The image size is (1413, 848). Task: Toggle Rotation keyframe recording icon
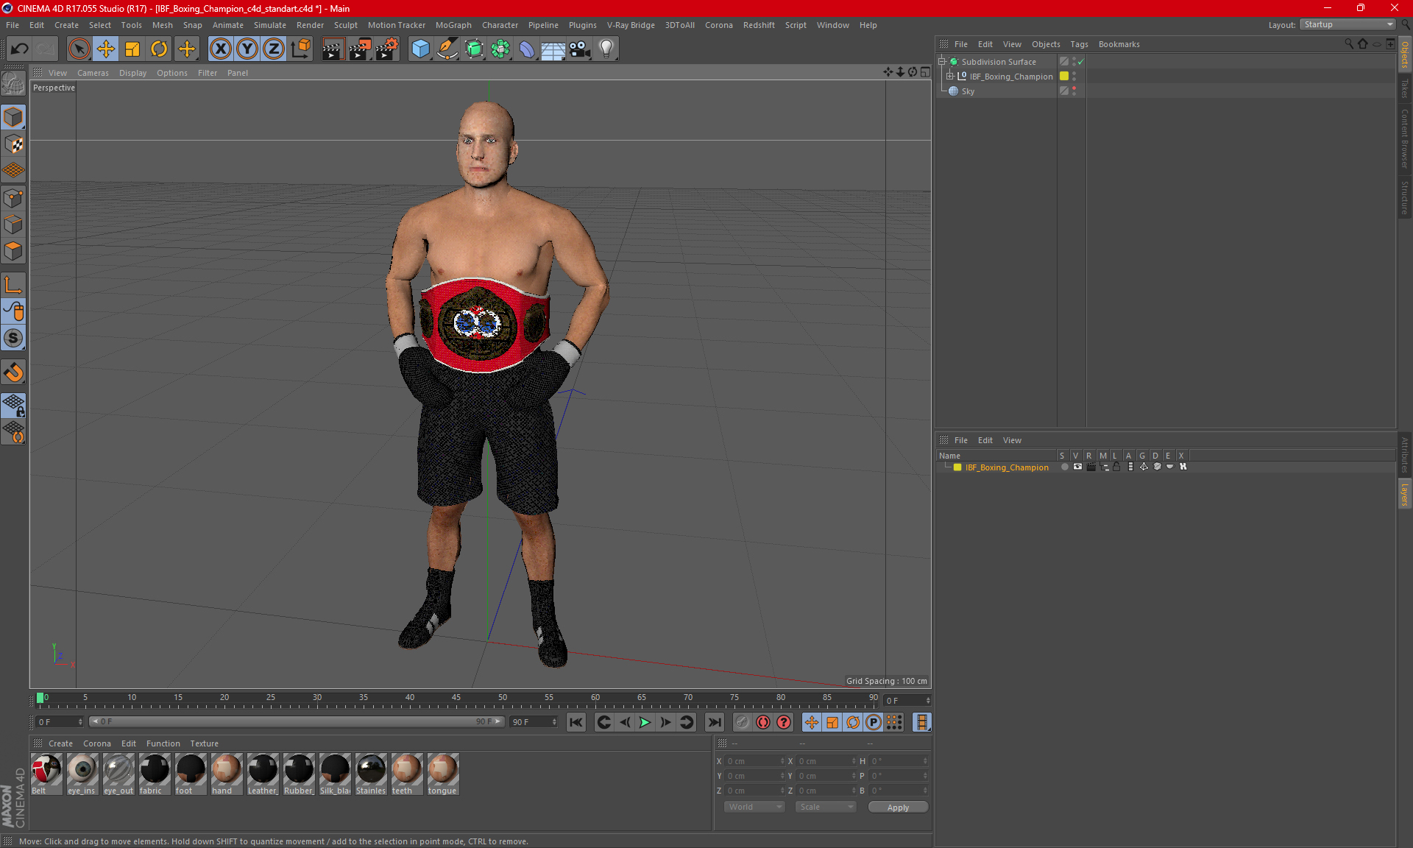[x=853, y=722]
